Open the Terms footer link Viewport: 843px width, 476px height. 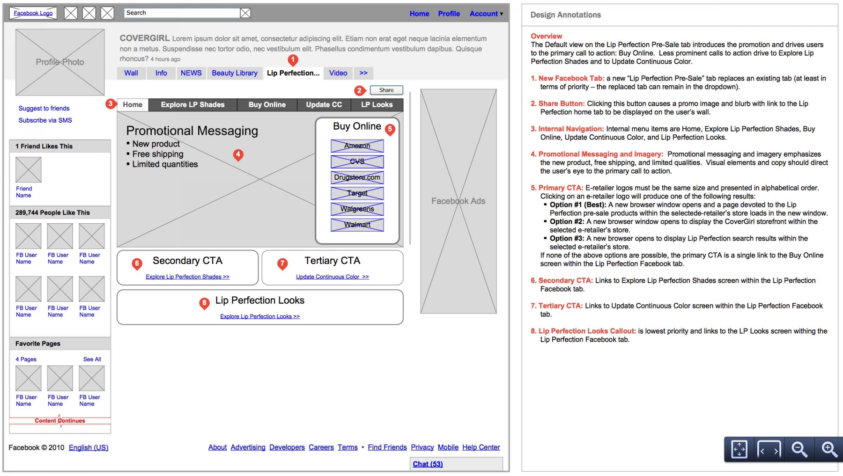(x=348, y=447)
